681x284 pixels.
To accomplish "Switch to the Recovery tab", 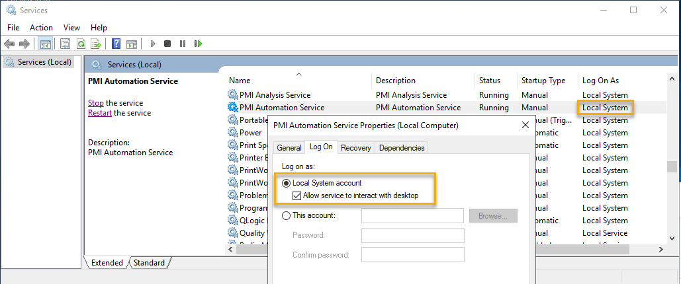I will [x=356, y=148].
